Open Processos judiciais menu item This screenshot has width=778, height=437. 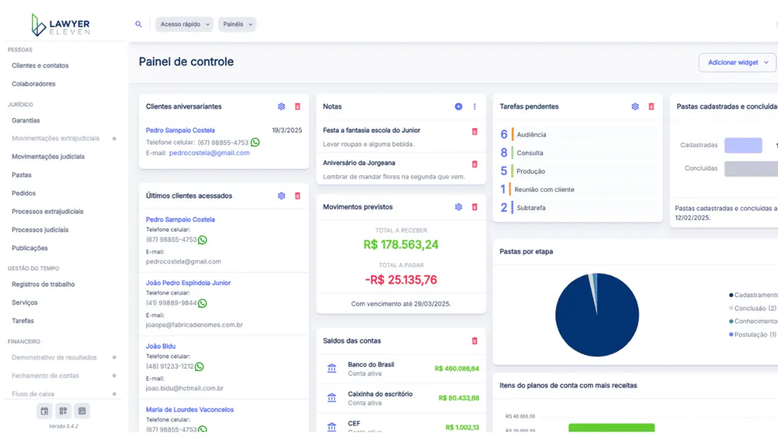point(40,230)
